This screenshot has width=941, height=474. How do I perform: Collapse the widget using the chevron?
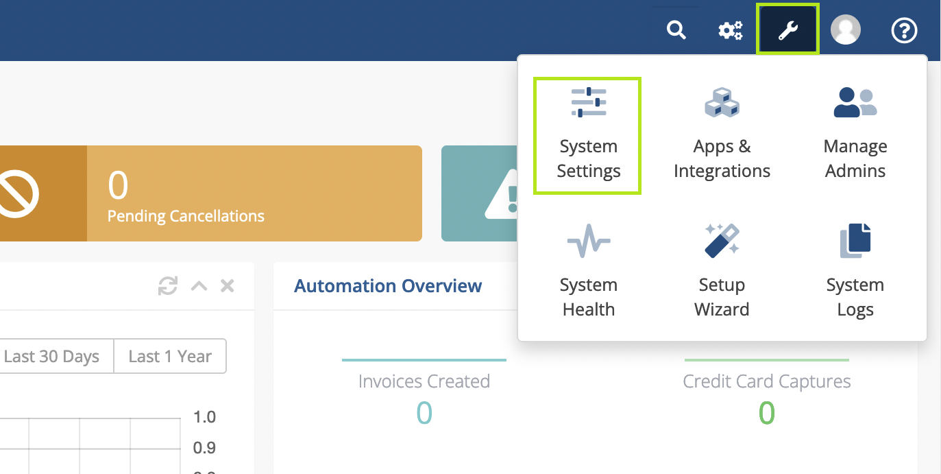point(199,286)
